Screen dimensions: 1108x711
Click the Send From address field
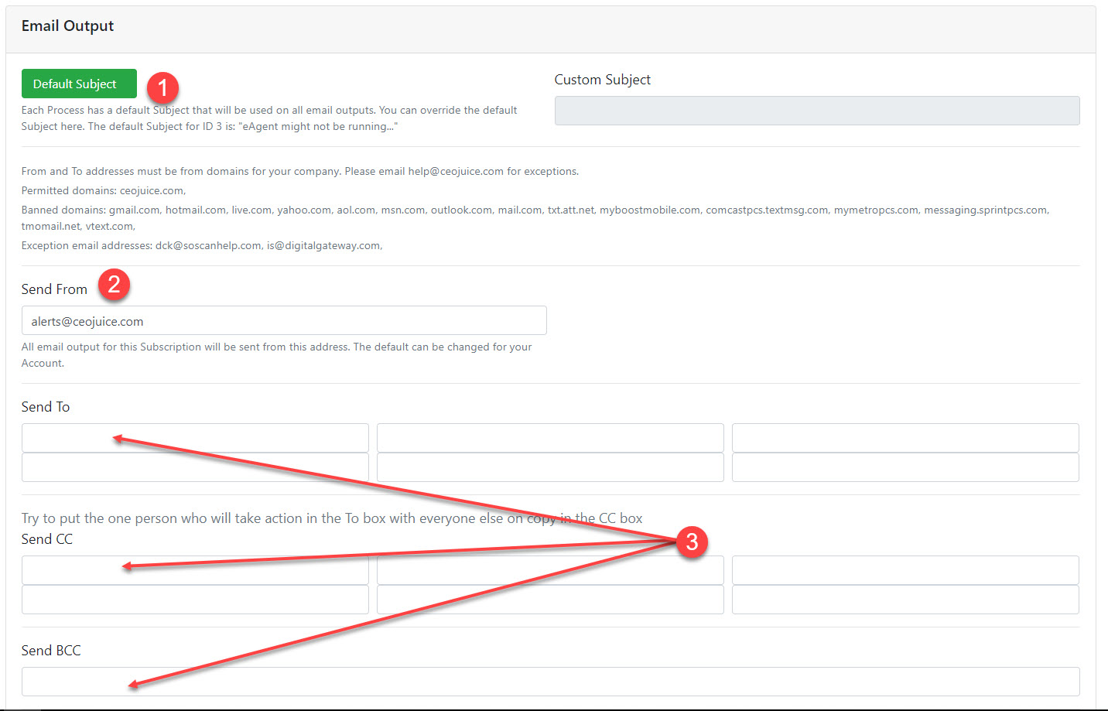pyautogui.click(x=284, y=320)
